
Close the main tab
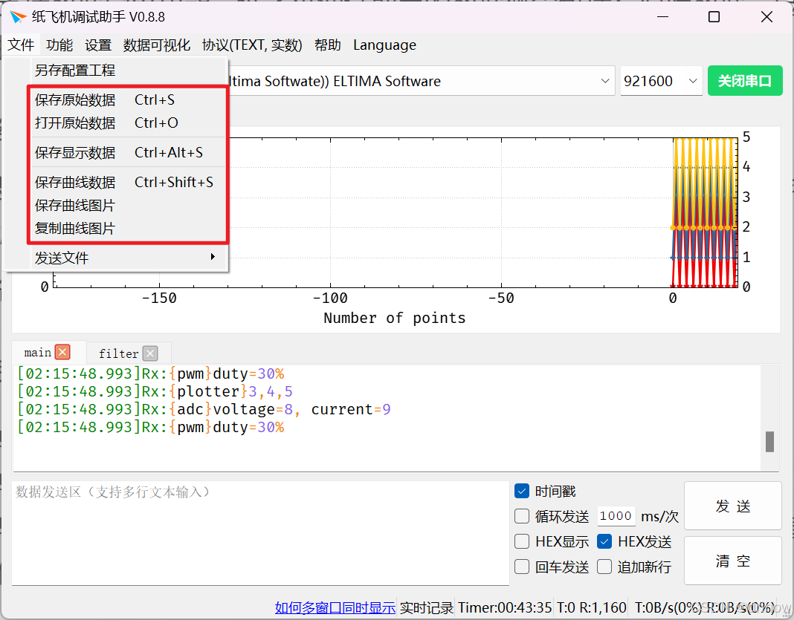pyautogui.click(x=62, y=352)
